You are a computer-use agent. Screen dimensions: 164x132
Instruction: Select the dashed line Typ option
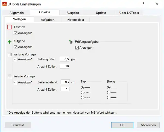[83, 98]
